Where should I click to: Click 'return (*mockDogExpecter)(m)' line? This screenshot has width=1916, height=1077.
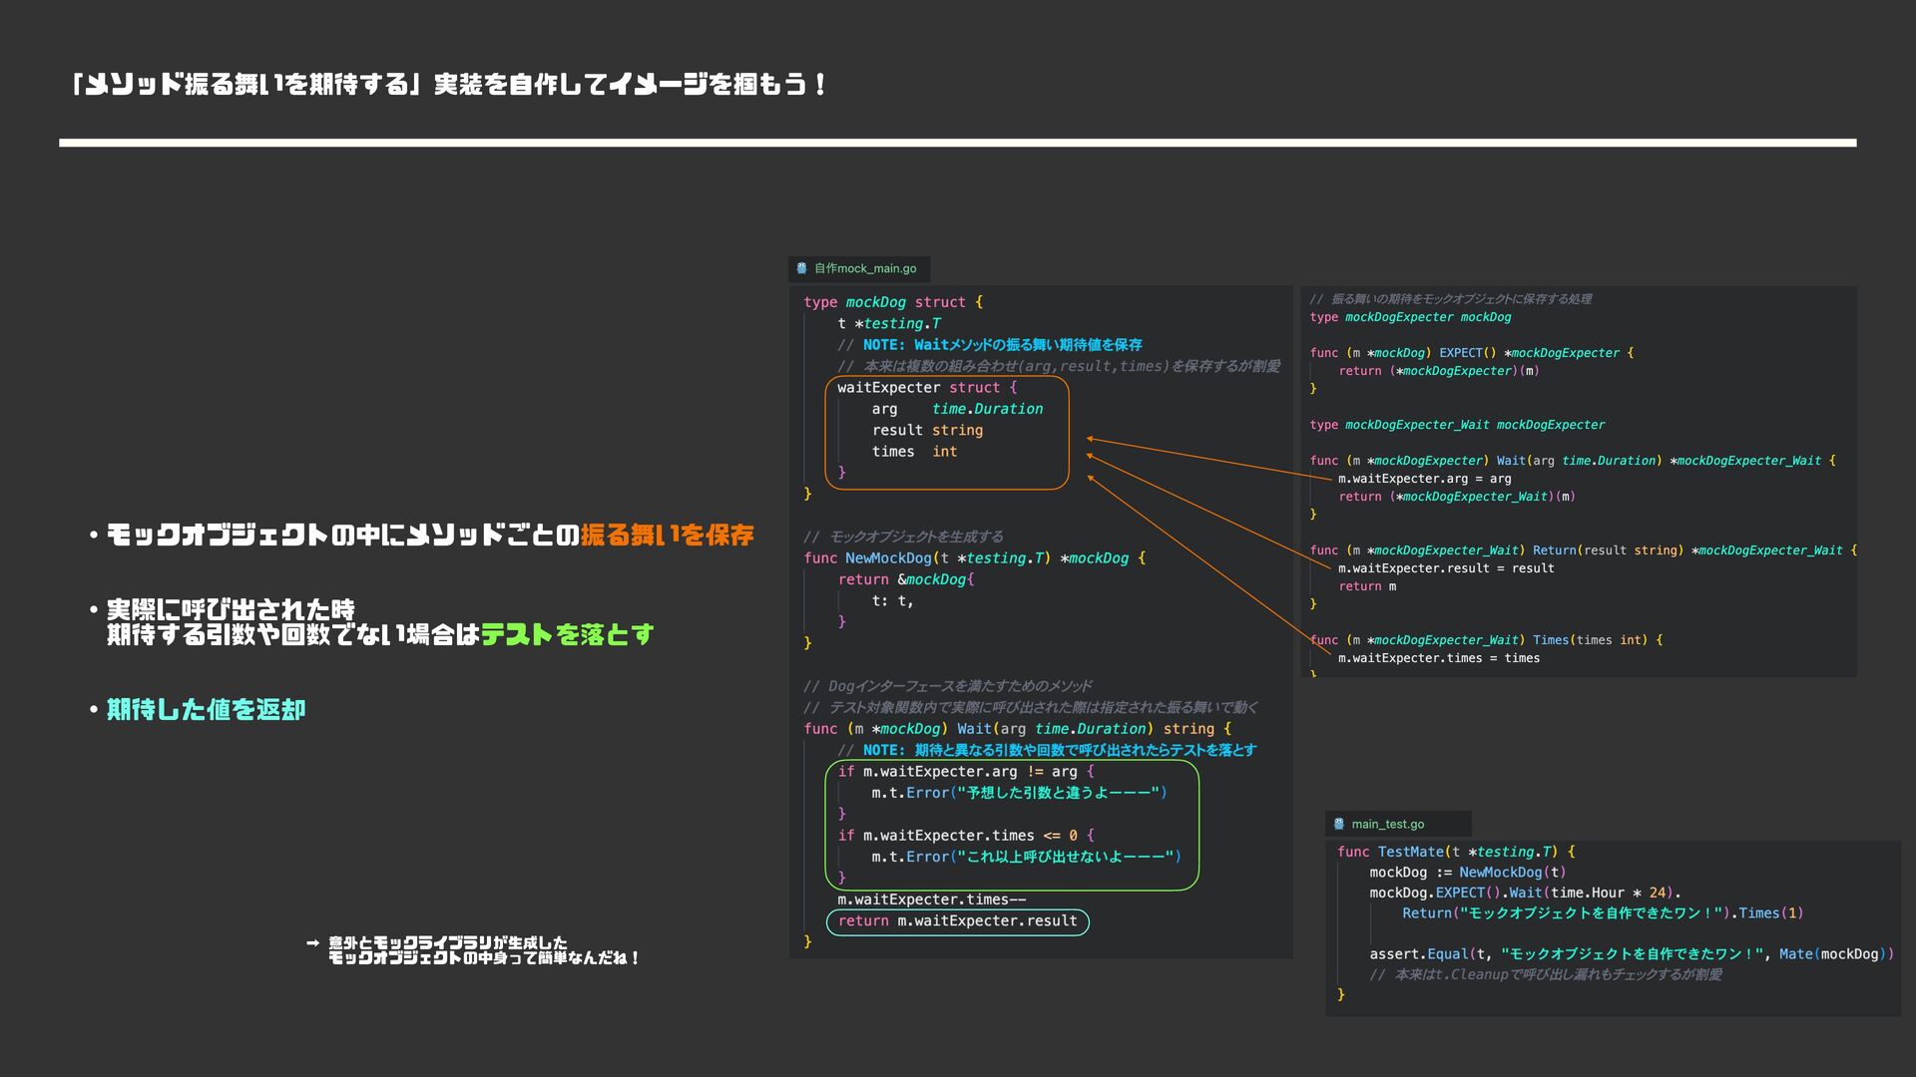(1439, 371)
